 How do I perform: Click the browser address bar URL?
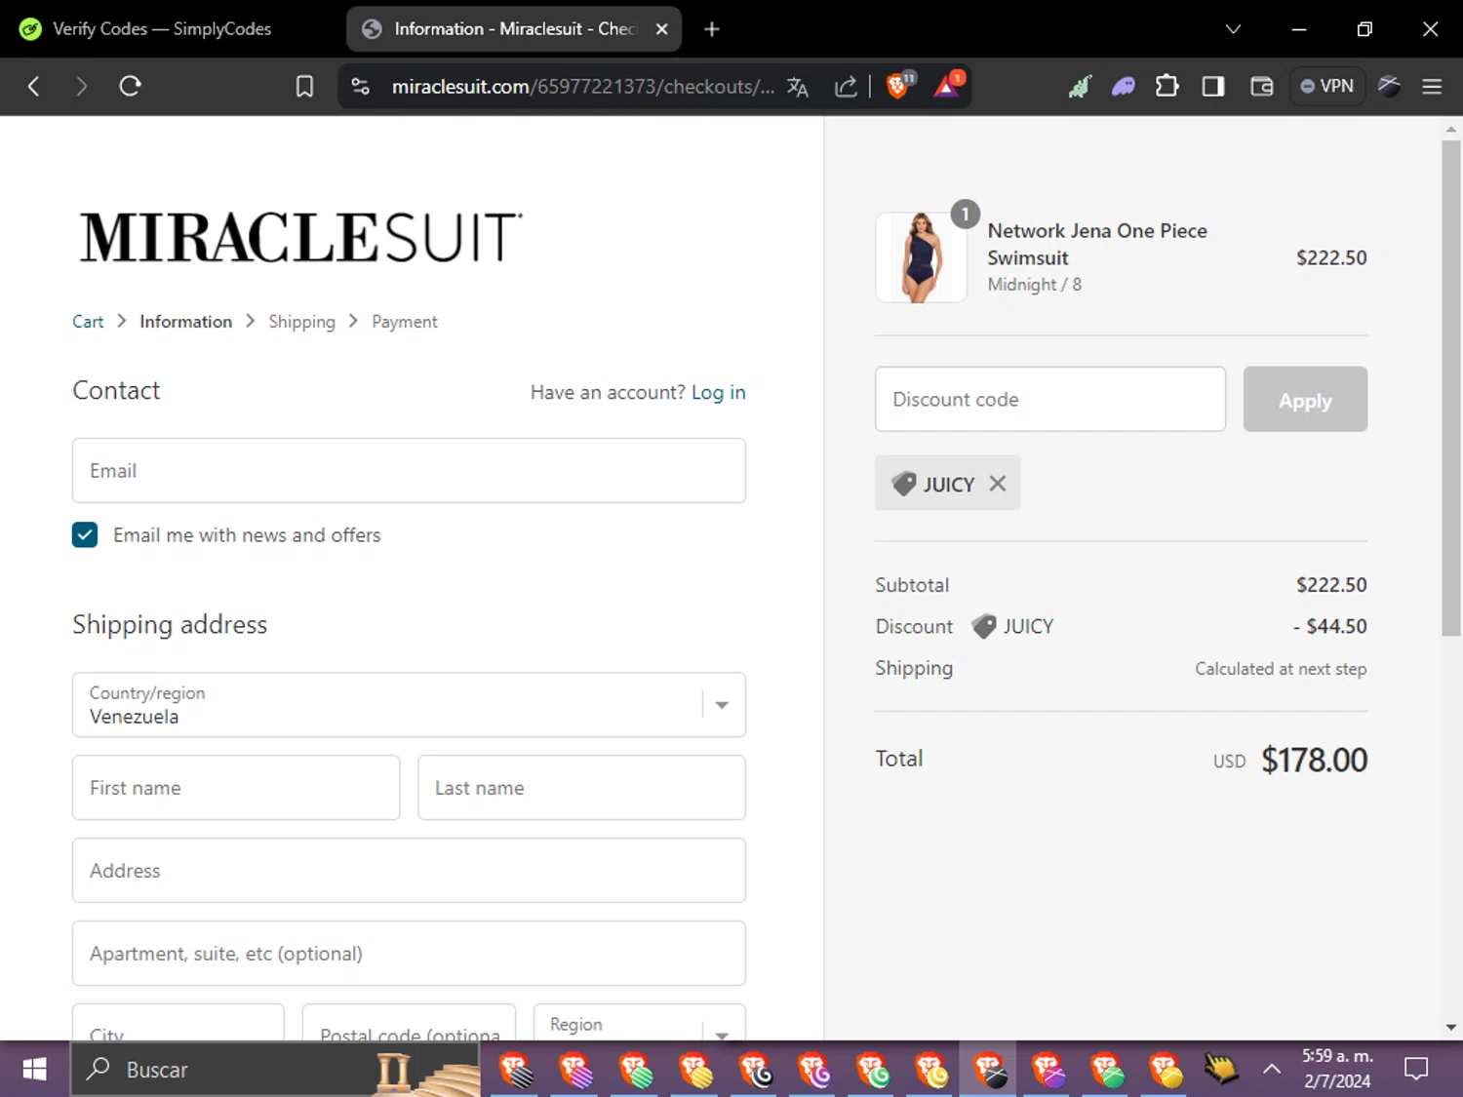pyautogui.click(x=582, y=87)
